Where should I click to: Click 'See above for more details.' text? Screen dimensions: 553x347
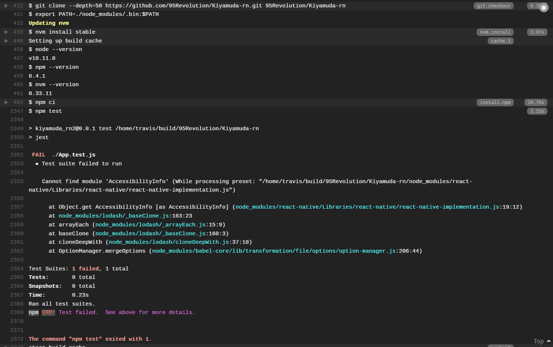(150, 312)
